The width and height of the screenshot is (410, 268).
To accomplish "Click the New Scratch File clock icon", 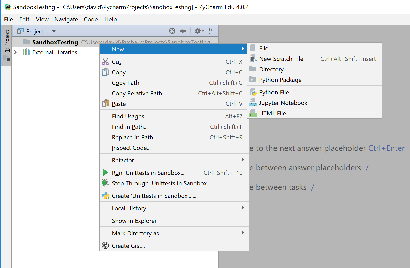I will (x=253, y=59).
